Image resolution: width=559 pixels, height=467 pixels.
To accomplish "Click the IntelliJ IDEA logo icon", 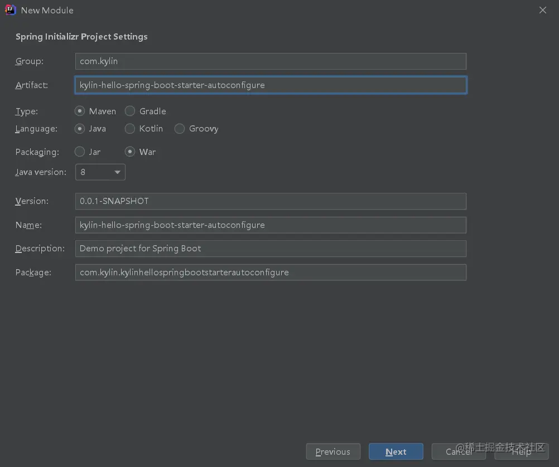I will click(11, 10).
